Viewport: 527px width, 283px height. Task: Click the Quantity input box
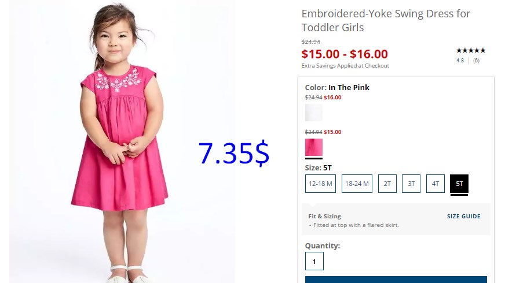314,261
